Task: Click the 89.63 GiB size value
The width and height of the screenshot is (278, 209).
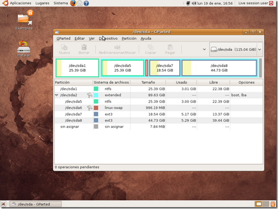Action: coord(157,95)
